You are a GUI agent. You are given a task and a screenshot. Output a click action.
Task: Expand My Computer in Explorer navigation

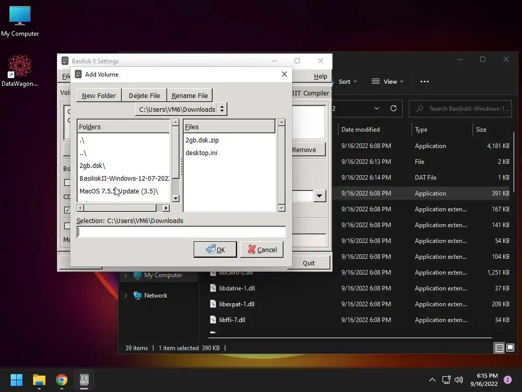pos(126,275)
